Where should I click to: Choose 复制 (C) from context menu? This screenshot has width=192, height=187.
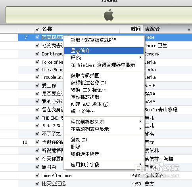tap(104, 140)
